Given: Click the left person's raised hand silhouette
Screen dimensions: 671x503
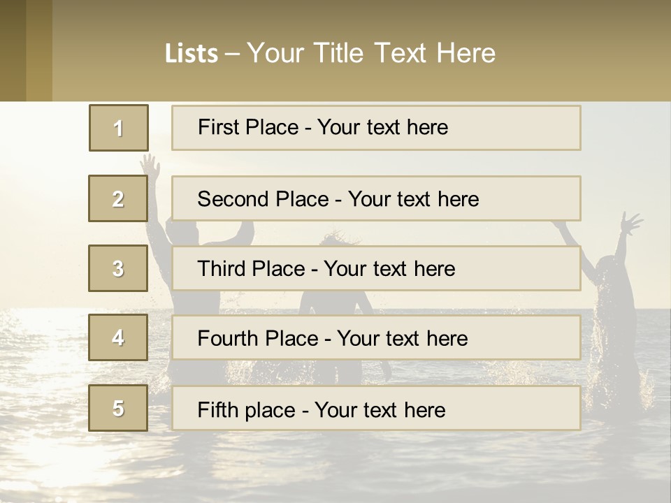Looking at the screenshot, I should [x=149, y=165].
